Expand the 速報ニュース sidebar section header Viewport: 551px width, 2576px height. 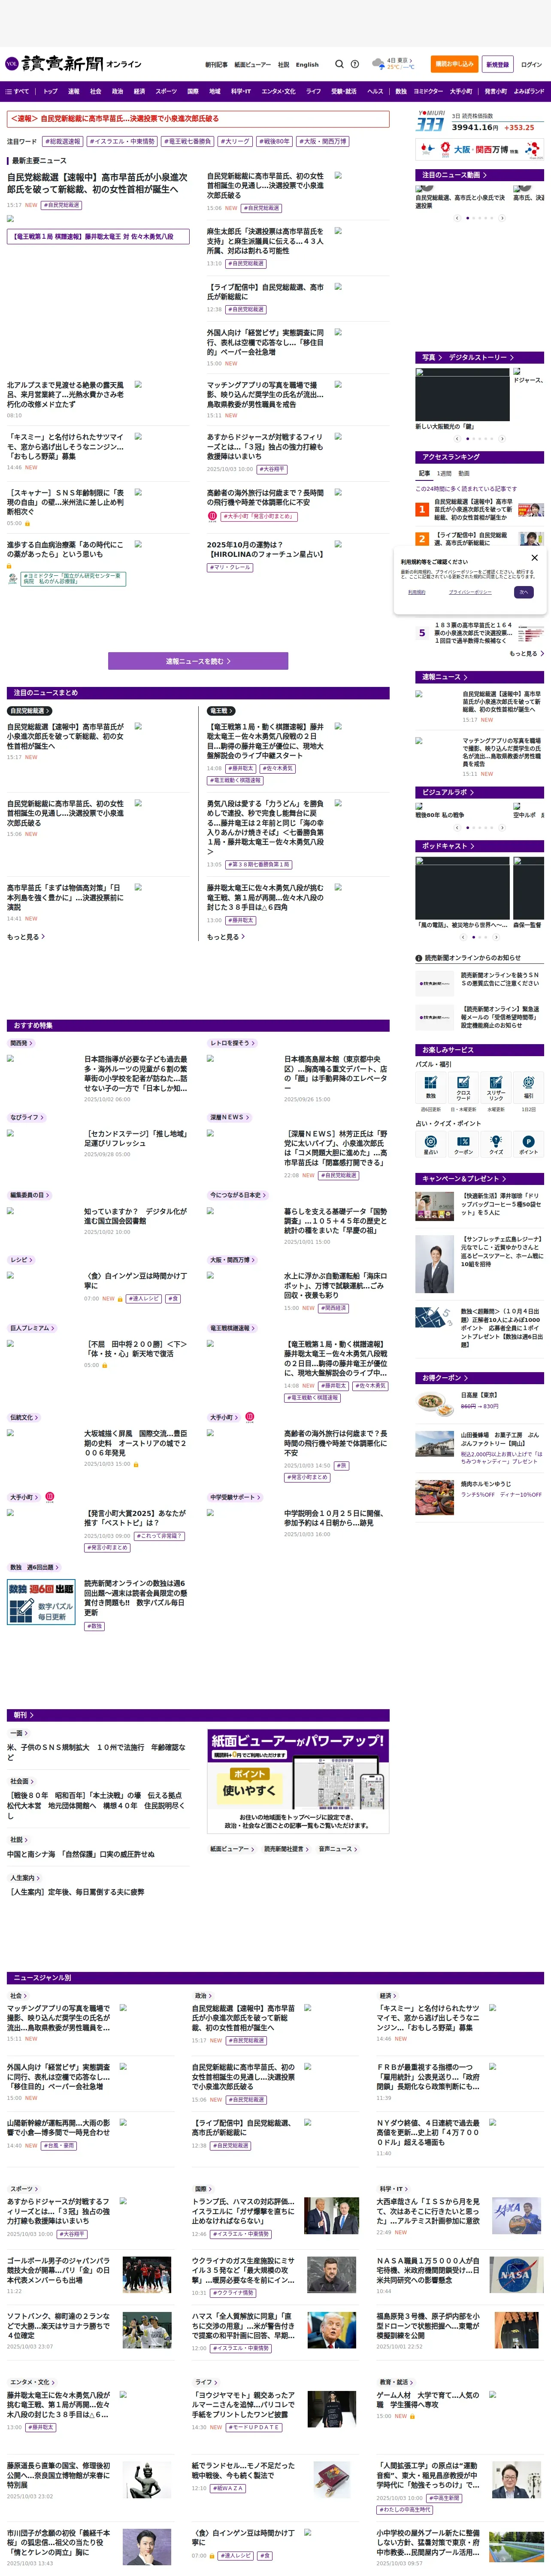point(480,677)
